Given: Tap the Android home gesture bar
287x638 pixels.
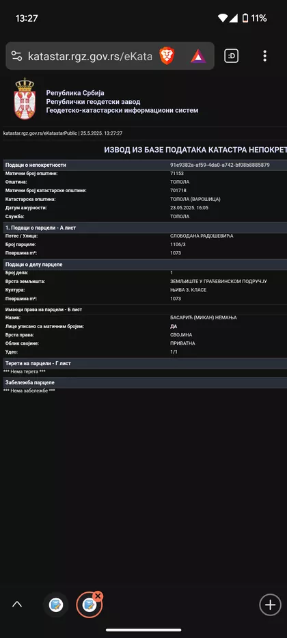Looking at the screenshot, I should 143,630.
